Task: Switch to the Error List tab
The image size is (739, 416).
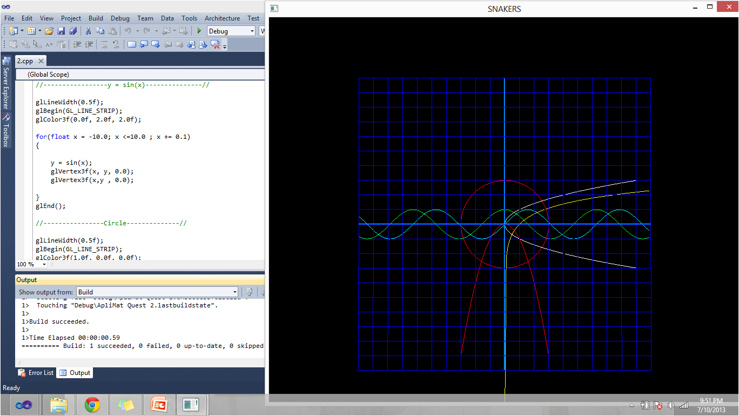Action: click(x=36, y=373)
